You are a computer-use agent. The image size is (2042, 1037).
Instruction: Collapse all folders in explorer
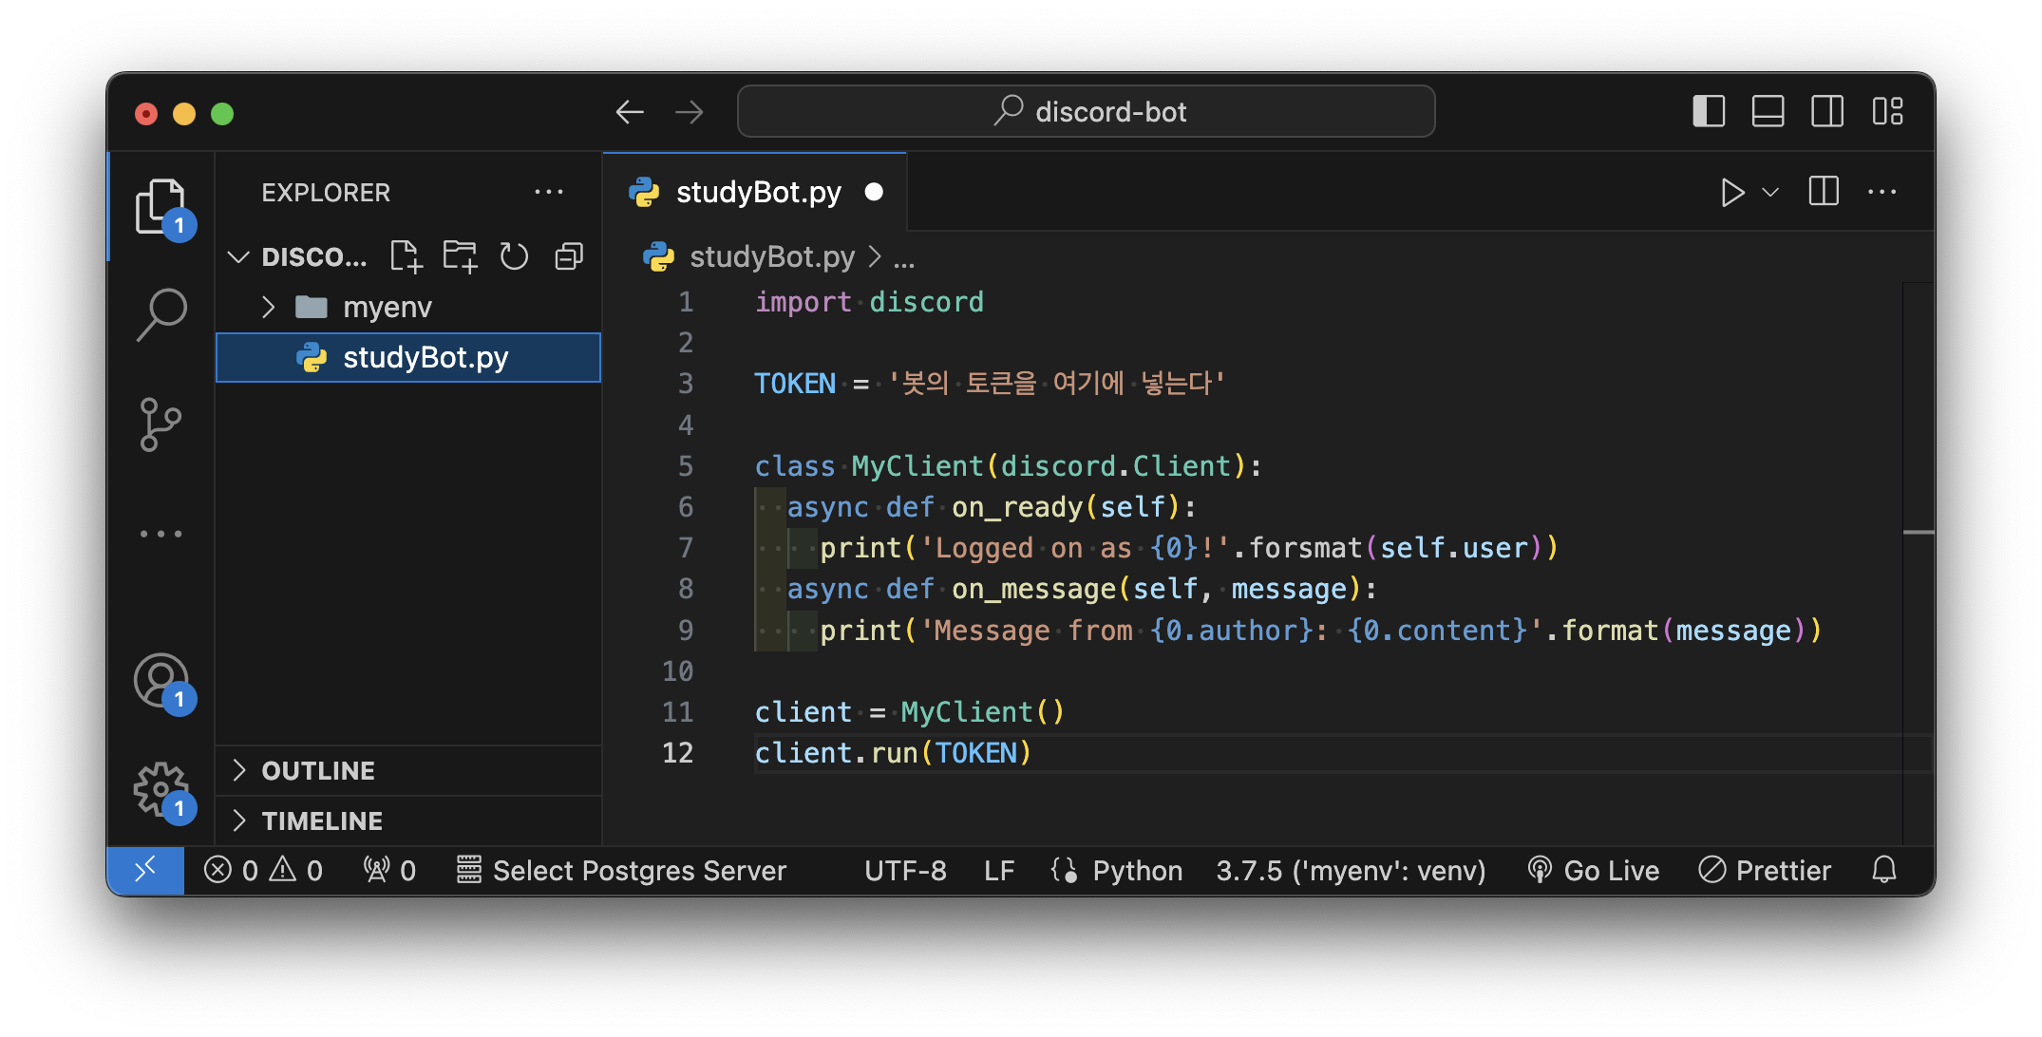[569, 256]
